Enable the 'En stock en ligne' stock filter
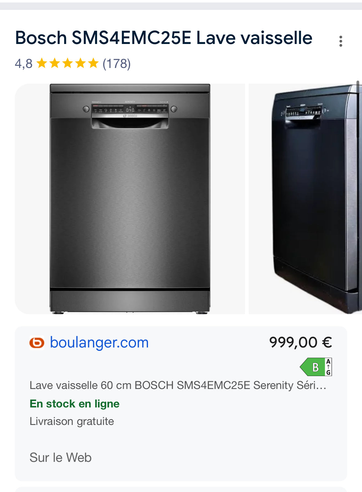This screenshot has height=492, width=362. point(75,403)
